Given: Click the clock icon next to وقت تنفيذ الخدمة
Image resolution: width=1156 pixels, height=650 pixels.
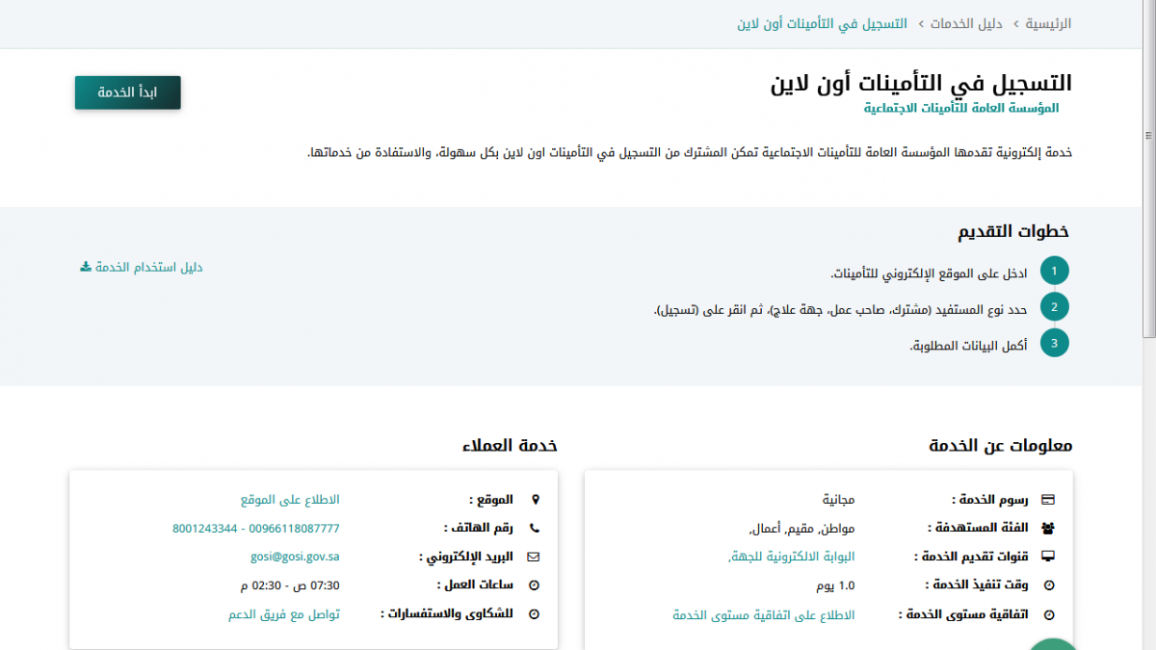Looking at the screenshot, I should [1049, 585].
